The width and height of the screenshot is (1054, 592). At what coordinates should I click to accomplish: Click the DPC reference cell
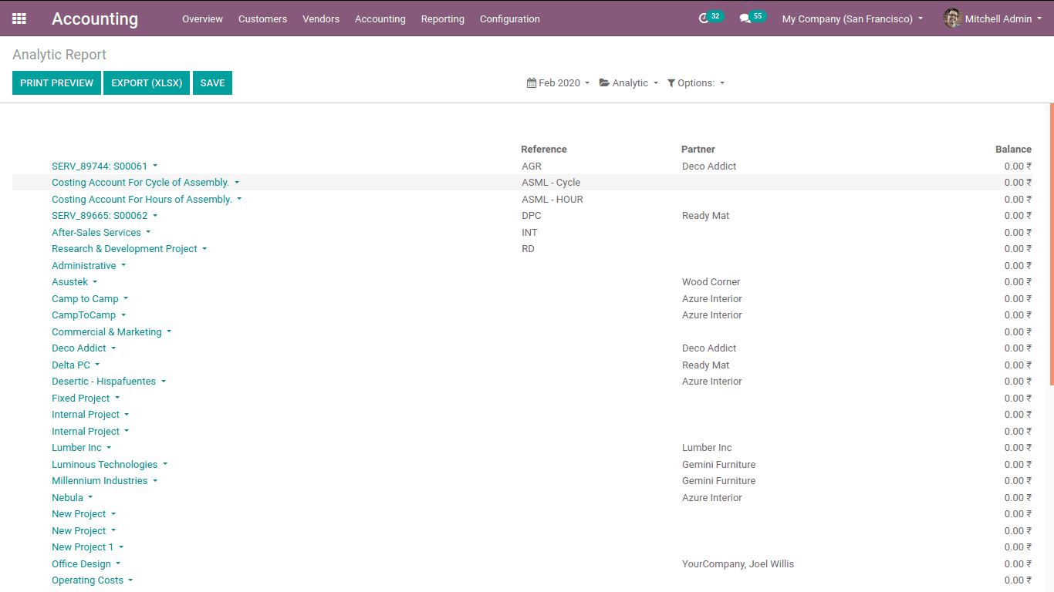point(532,216)
